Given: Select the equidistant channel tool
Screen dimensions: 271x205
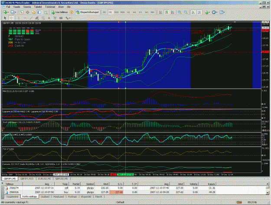Looking at the screenshot, I should pyautogui.click(x=37, y=18).
